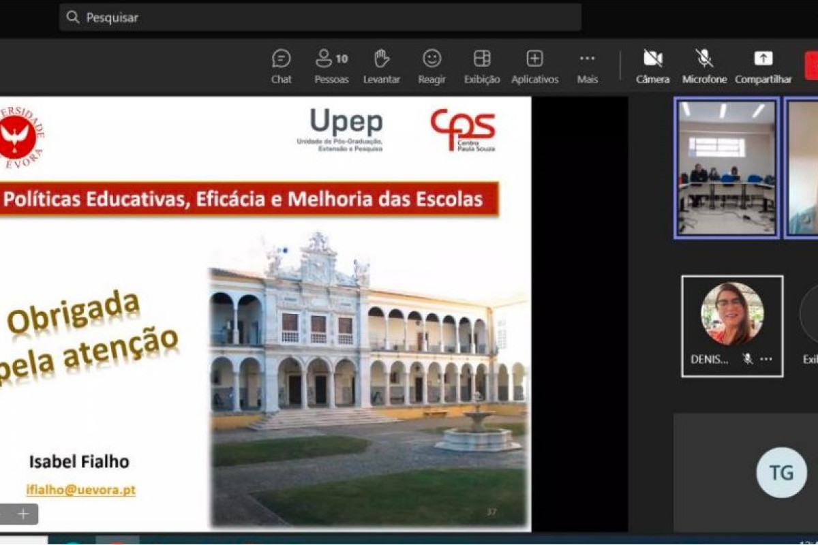Click the Denis participant profile picture
Viewport: 818px width, 545px height.
pyautogui.click(x=732, y=313)
